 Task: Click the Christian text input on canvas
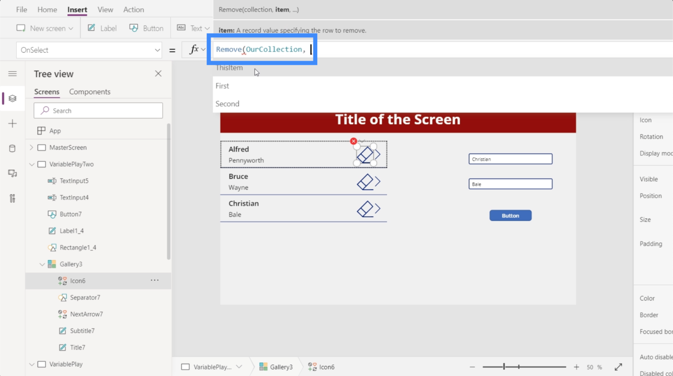(510, 159)
